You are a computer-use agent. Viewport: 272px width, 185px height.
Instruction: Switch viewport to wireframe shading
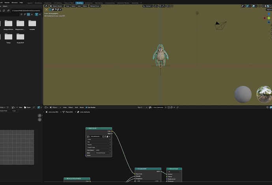click(263, 6)
